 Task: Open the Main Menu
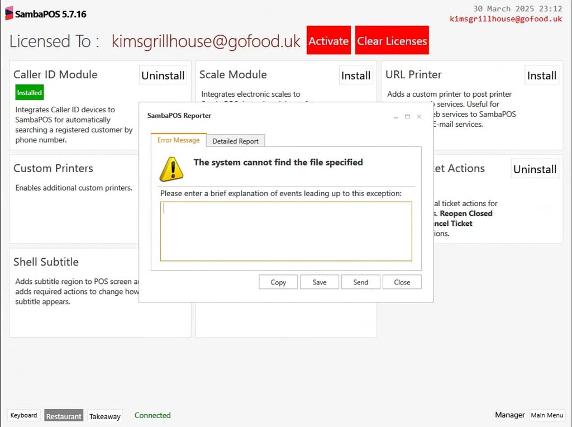(x=547, y=415)
